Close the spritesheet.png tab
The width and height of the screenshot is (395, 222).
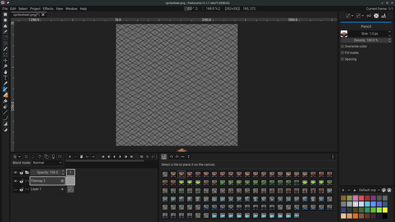(43, 15)
